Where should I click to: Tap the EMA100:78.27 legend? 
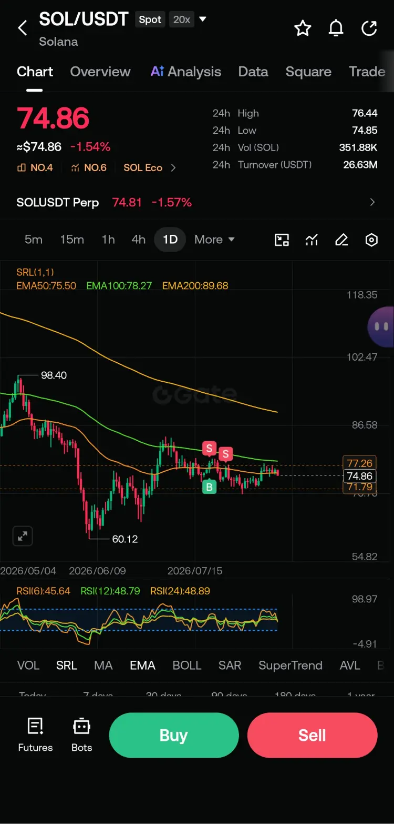click(x=119, y=286)
